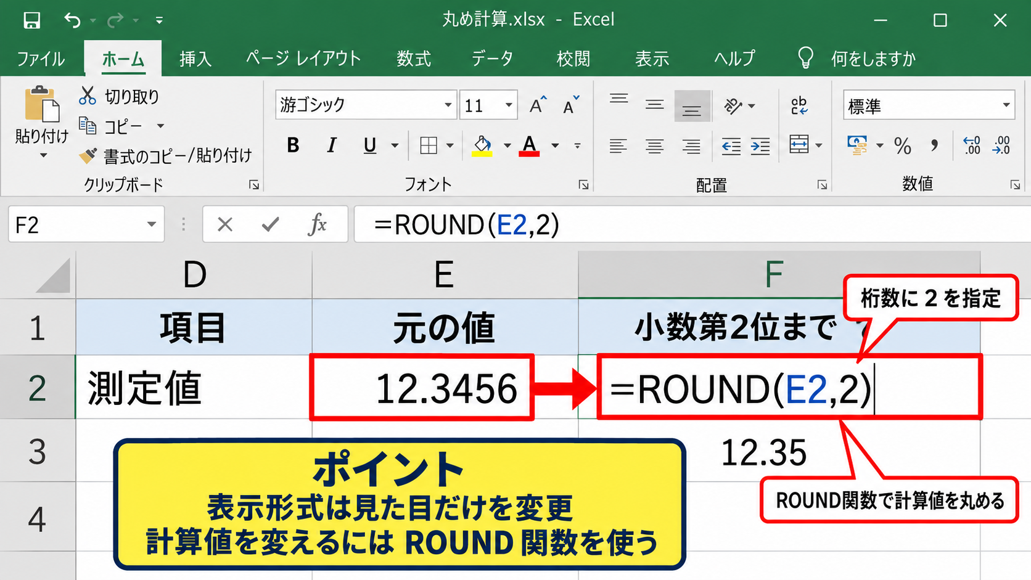Switch to the 数式 tab
The height and width of the screenshot is (580, 1031).
pos(413,59)
